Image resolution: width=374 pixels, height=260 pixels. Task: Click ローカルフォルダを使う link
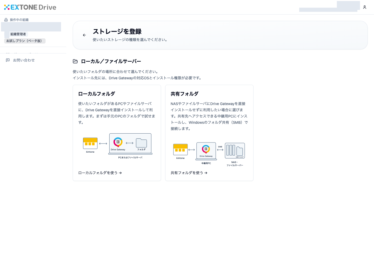coord(100,173)
